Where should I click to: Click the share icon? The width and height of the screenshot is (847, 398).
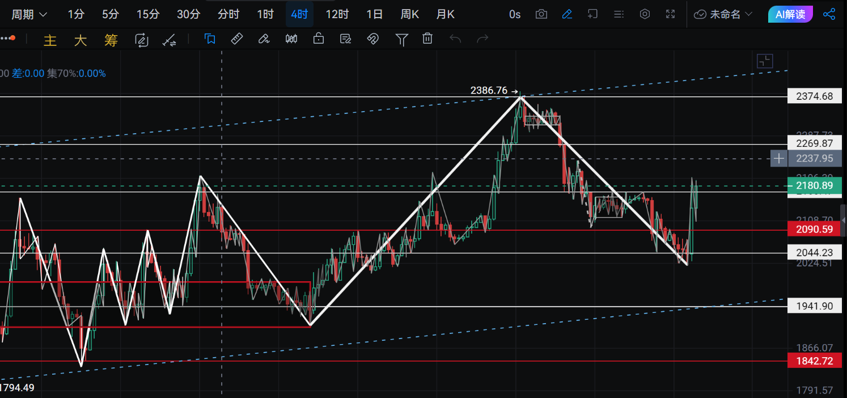[x=829, y=14]
